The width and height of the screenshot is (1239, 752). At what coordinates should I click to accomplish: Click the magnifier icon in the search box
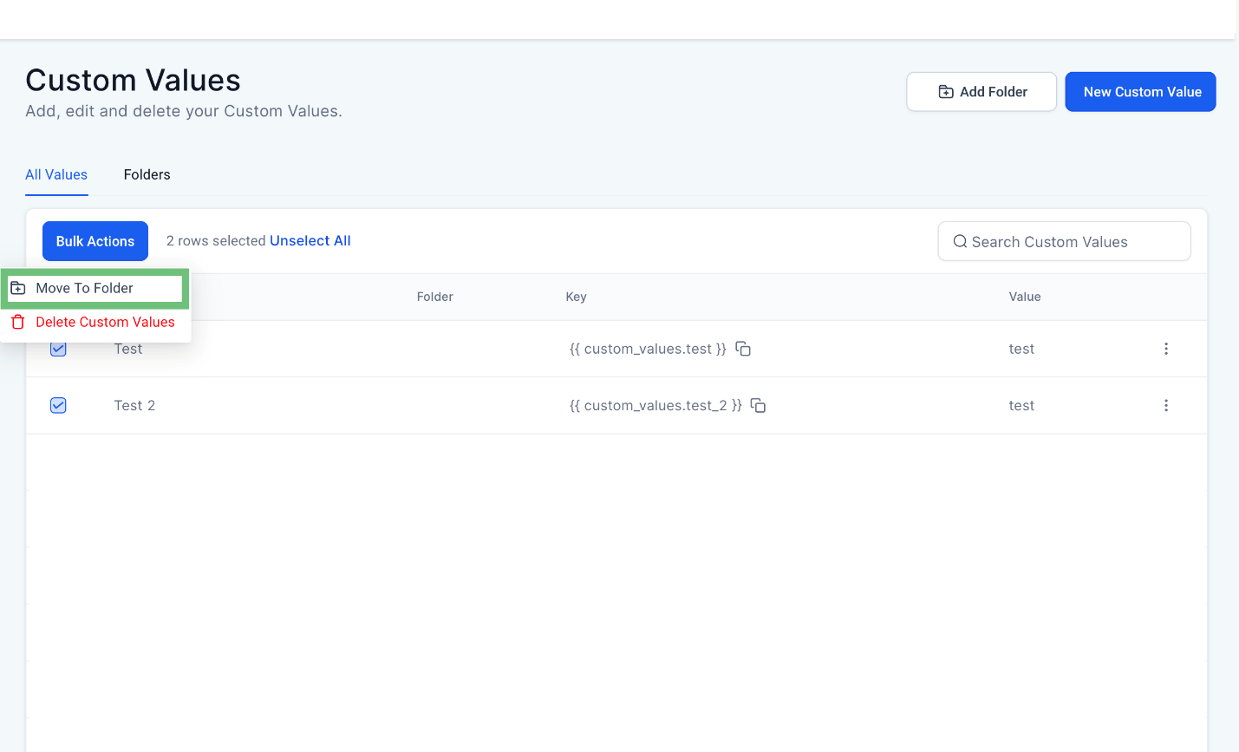tap(960, 241)
